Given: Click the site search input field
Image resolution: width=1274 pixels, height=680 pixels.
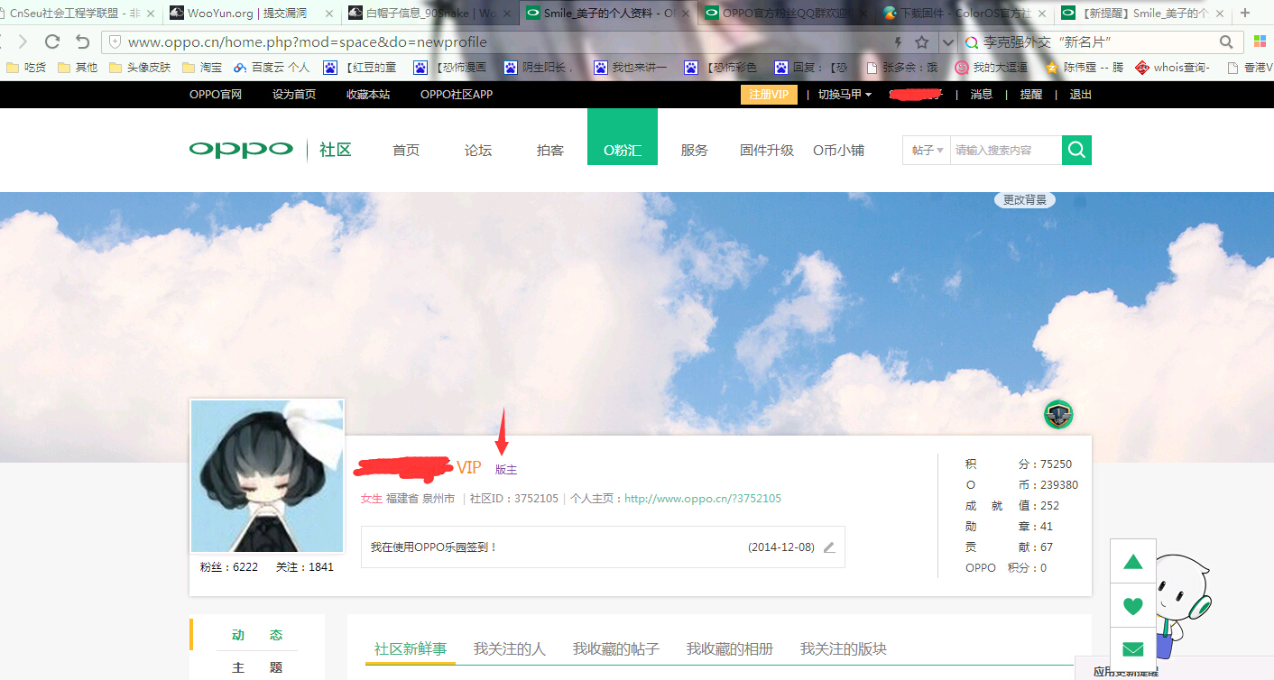Looking at the screenshot, I should [x=1005, y=151].
